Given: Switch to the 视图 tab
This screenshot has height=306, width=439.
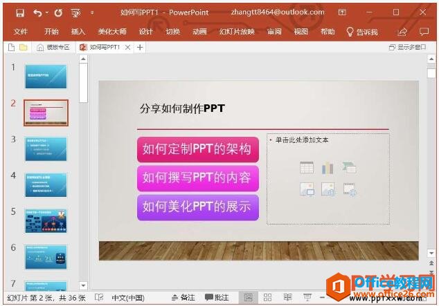Looking at the screenshot, I should [x=301, y=32].
